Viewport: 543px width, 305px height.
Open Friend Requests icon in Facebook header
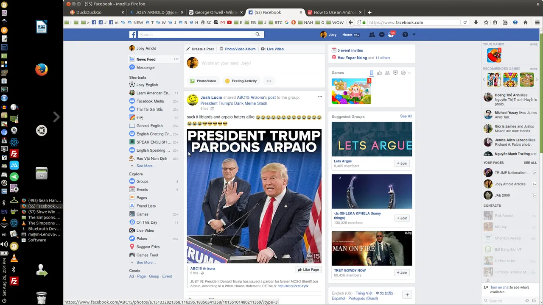click(x=372, y=35)
